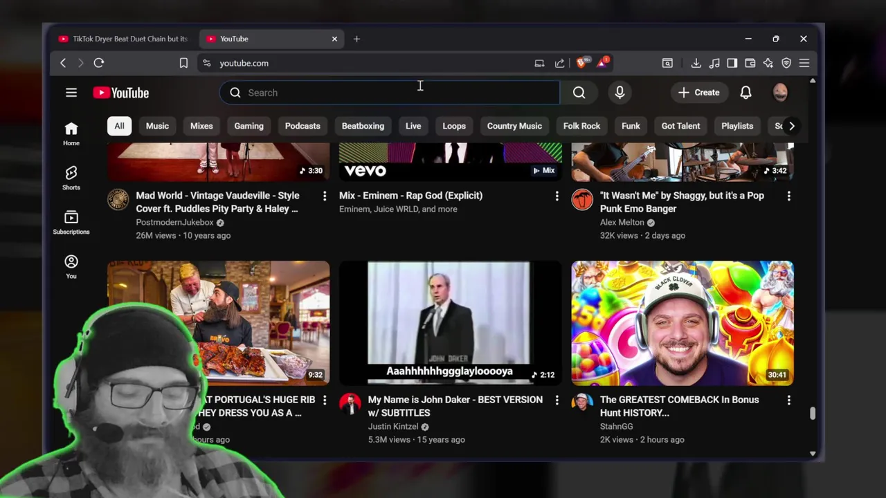Open the PostmodernJukebox channel link

(174, 223)
